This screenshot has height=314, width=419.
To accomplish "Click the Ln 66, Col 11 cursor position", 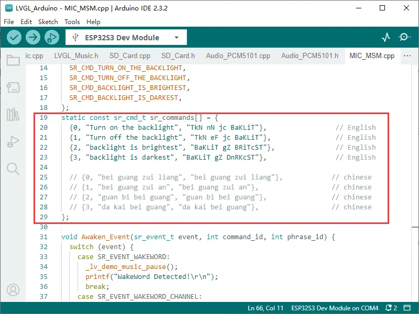I will coord(265,308).
